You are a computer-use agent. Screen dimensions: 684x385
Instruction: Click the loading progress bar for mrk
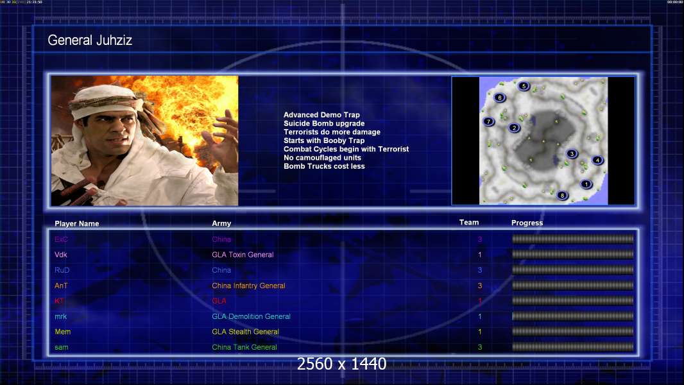572,316
